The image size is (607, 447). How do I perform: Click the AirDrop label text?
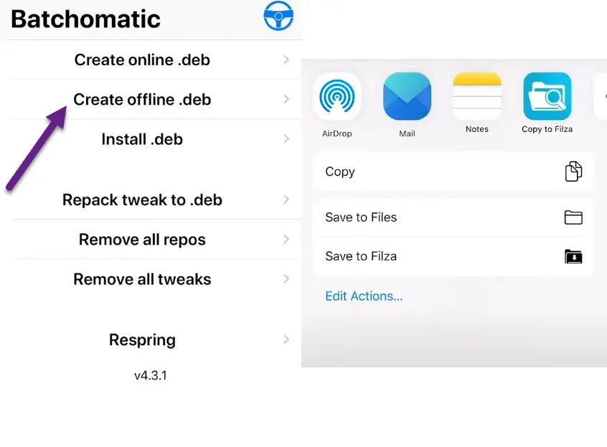point(337,133)
